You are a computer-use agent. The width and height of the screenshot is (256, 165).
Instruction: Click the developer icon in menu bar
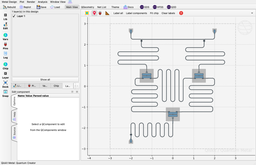[70, 2]
